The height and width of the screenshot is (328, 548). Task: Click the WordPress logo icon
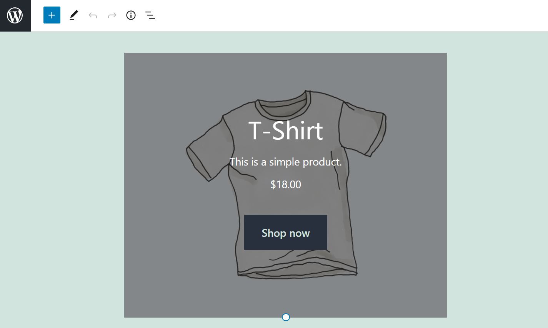(x=15, y=15)
